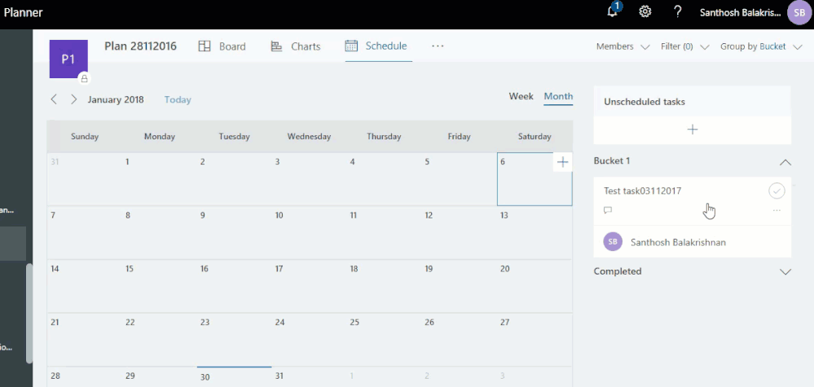814x387 pixels.
Task: Open the notifications bell
Action: click(614, 11)
